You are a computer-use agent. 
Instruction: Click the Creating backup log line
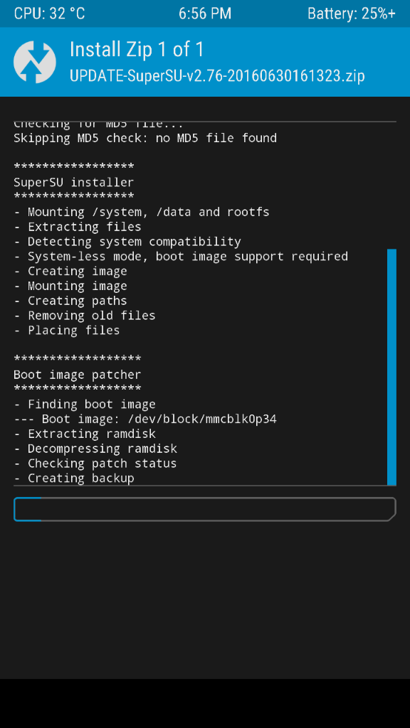click(x=74, y=478)
